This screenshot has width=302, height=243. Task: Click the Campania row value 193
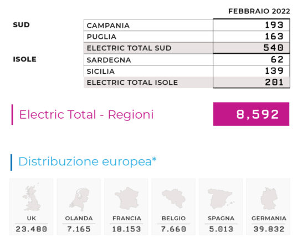coord(274,25)
